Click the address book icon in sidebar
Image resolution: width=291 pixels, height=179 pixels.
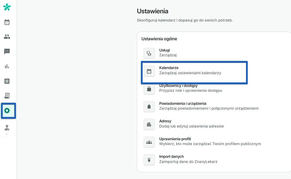pos(7,96)
